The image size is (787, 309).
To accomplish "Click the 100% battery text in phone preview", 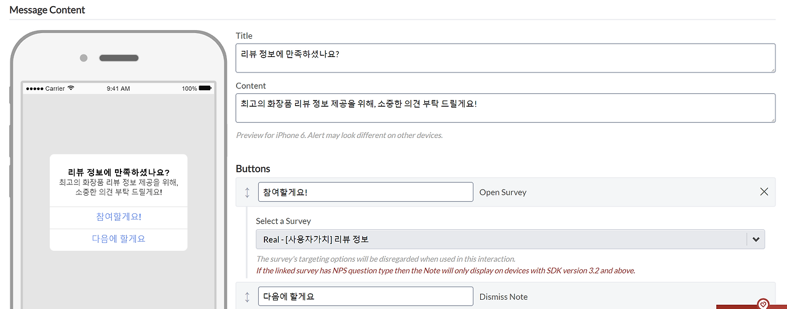I will pos(189,88).
